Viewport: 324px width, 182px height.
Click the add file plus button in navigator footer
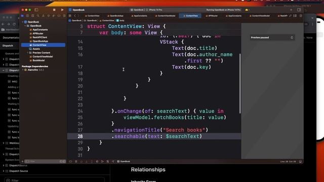coord(22,161)
